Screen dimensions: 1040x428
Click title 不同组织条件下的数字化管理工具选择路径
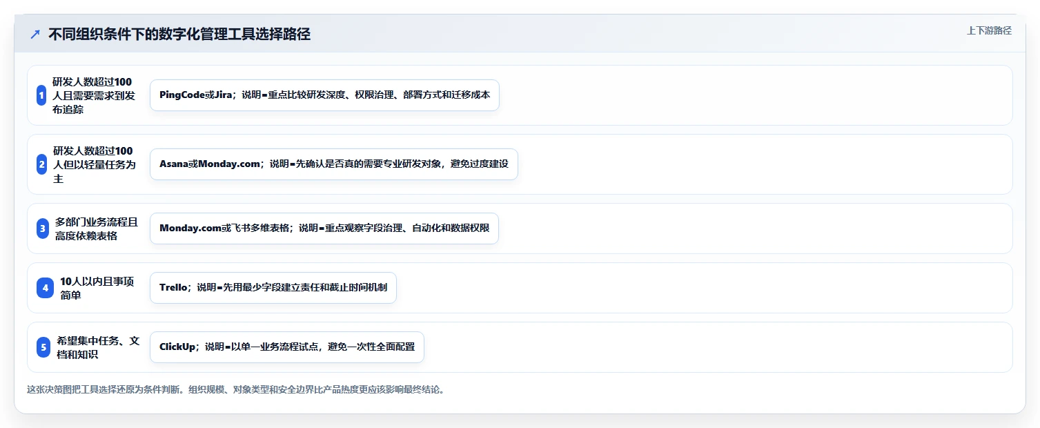(179, 34)
